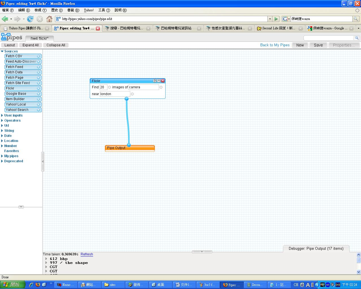Expand the Url category
This screenshot has width=361, height=289.
point(2,126)
